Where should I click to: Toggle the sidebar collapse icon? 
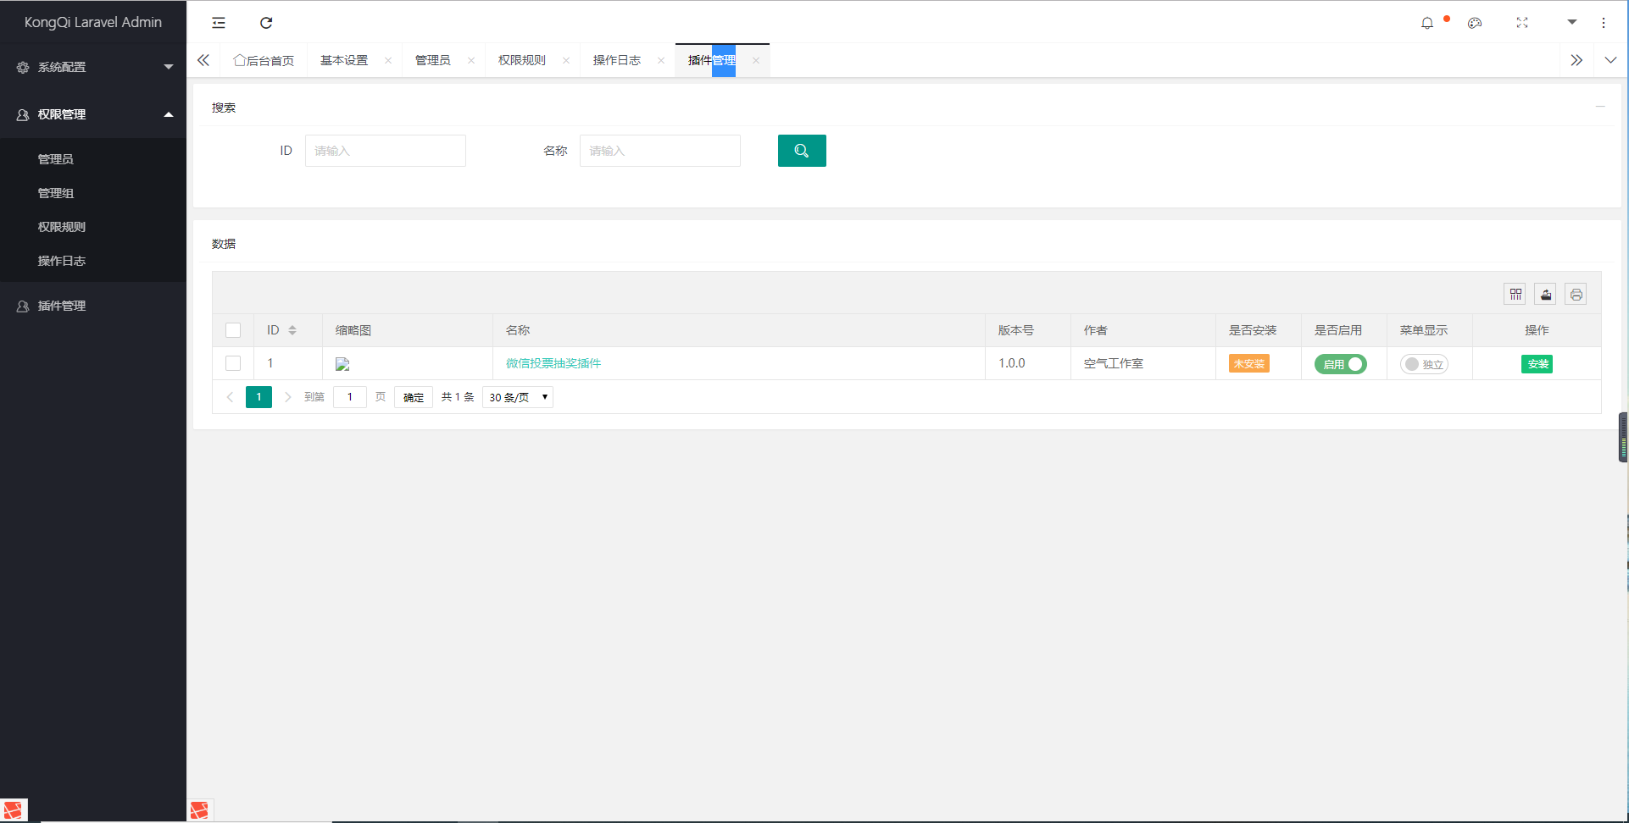[x=219, y=23]
